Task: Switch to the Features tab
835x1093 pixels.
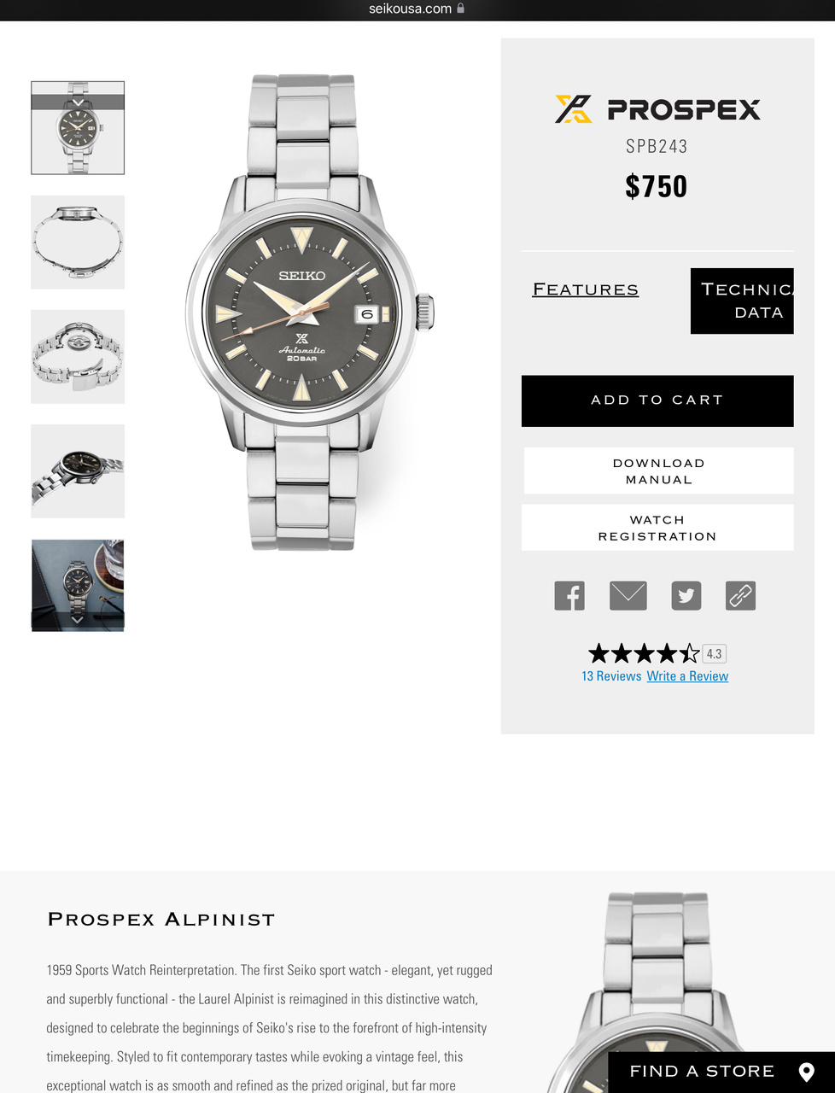Action: pos(586,289)
